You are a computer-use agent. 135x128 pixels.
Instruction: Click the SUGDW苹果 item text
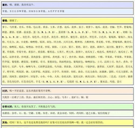point(18,11)
